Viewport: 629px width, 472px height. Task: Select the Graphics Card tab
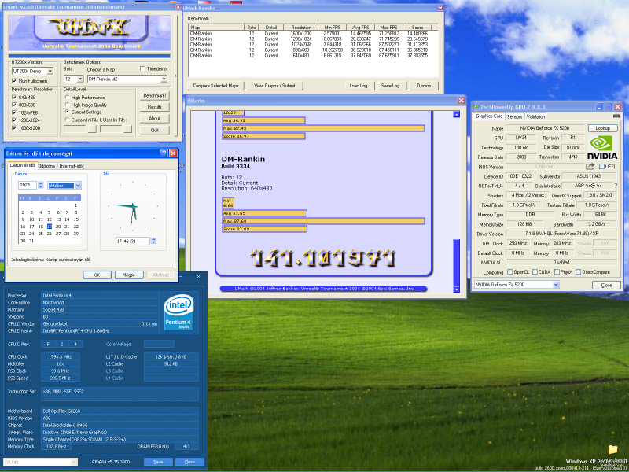(x=489, y=116)
